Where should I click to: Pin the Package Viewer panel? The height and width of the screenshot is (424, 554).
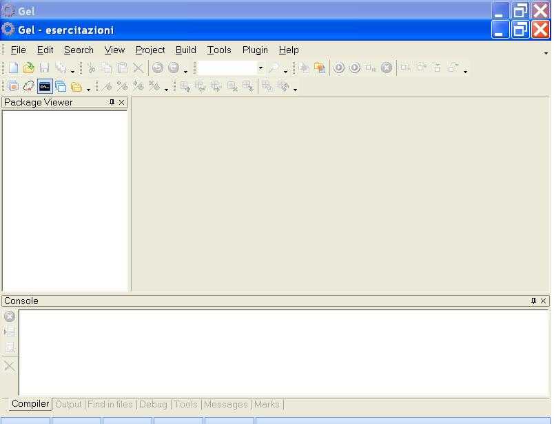click(112, 102)
